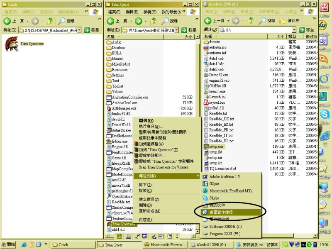Open address dropdown in Titan Quest window
Image resolution: width=332 pixels, height=249 pixels.
click(177, 30)
